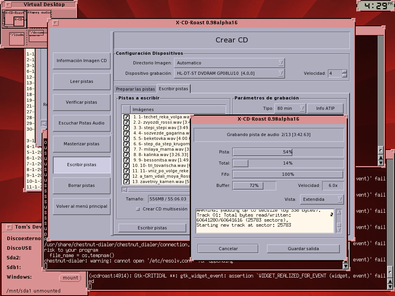Viewport: 395px width, 296px height.
Task: Increase Velocidad with up stepper arrow
Action: pyautogui.click(x=344, y=71)
